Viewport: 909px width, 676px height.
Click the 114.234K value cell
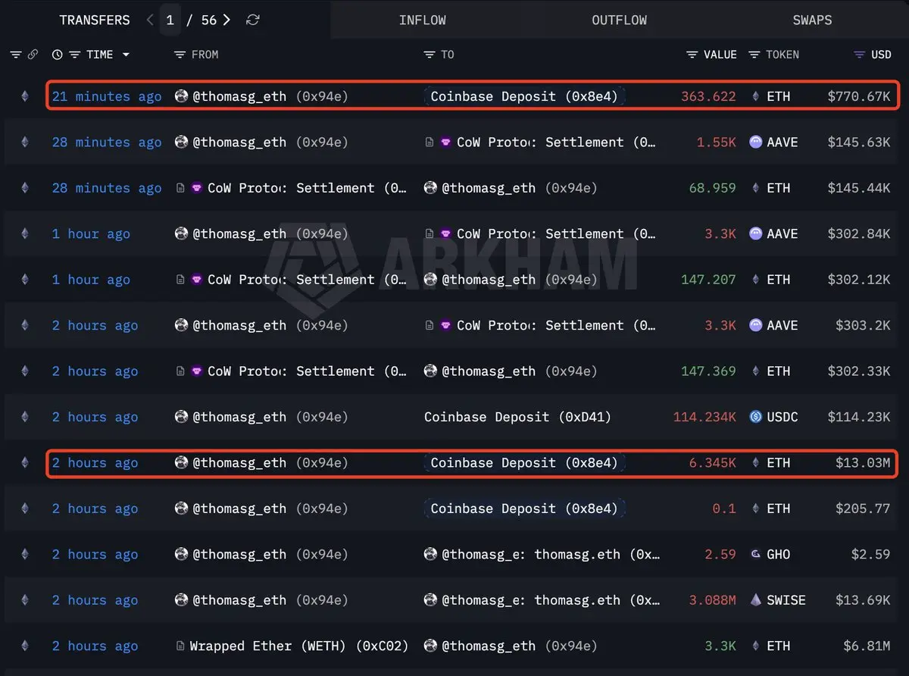tap(704, 417)
